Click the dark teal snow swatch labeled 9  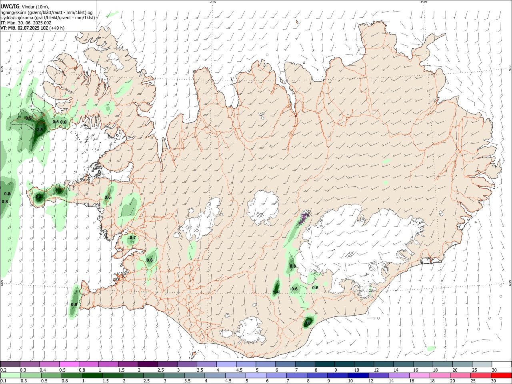[x=344, y=364]
